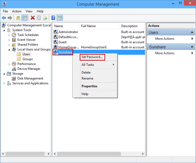Click the Back arrow toolbar icon
This screenshot has width=196, height=163.
click(x=4, y=18)
